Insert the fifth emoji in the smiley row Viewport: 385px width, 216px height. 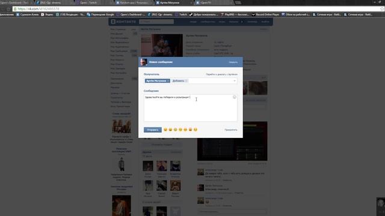click(x=185, y=130)
